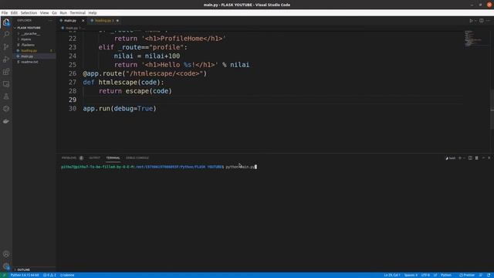Split the editor to the right

pyautogui.click(x=482, y=21)
